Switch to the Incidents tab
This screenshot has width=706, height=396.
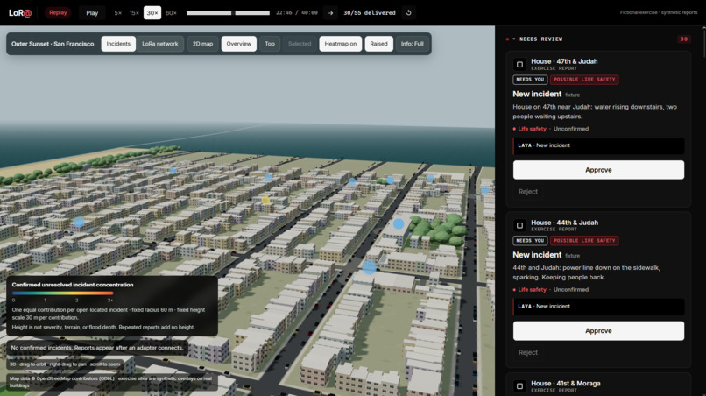[118, 44]
